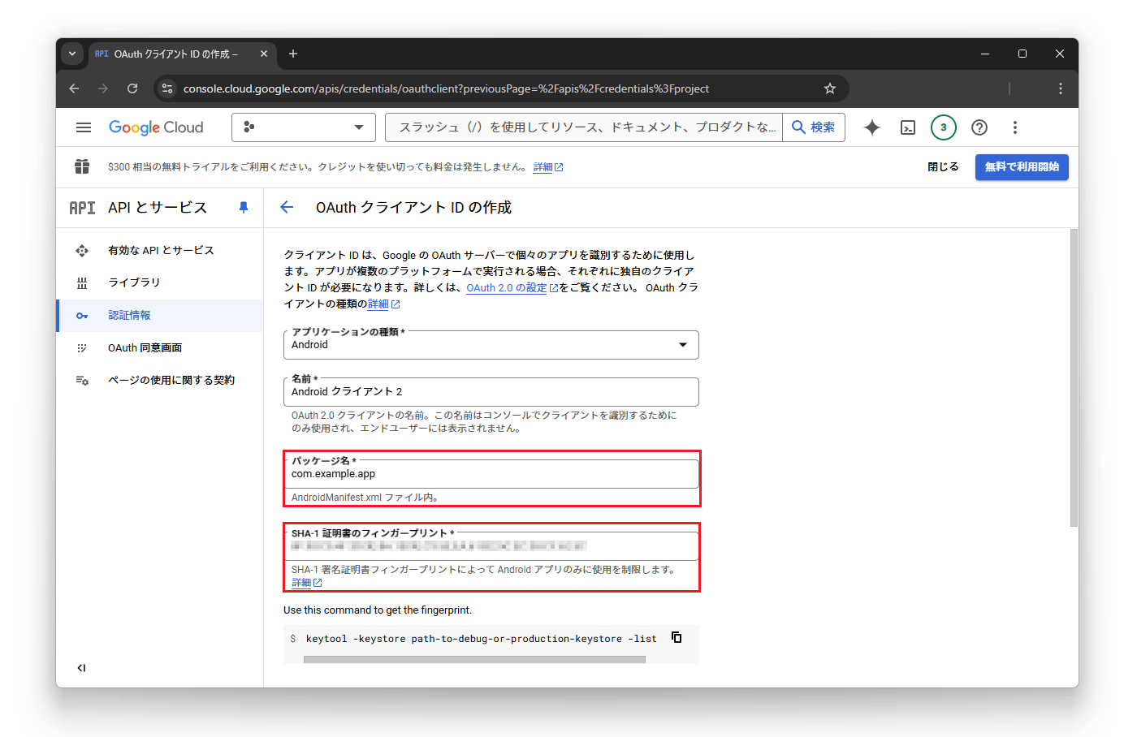The width and height of the screenshot is (1137, 737).
Task: Go back with the arrow beside OAuth title
Action: (287, 208)
